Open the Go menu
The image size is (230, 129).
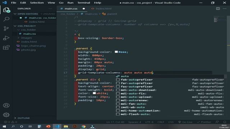(x=61, y=3)
